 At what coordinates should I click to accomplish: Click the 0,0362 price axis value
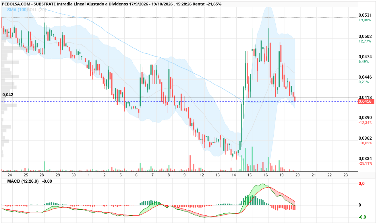pyautogui.click(x=365, y=138)
